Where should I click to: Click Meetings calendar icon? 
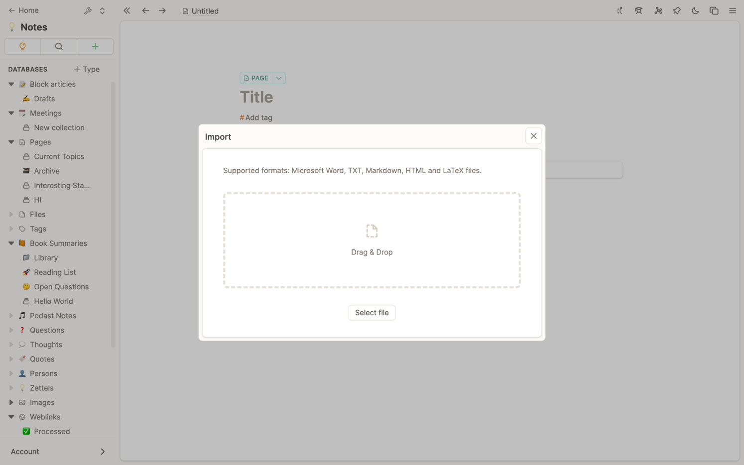[x=22, y=113]
